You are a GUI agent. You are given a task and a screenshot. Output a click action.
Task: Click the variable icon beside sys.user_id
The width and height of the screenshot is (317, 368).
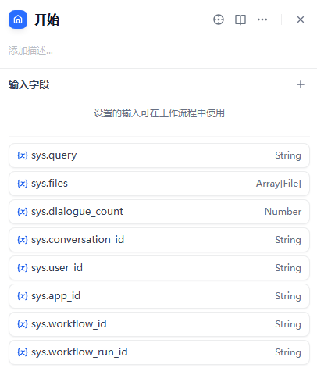[x=23, y=268]
